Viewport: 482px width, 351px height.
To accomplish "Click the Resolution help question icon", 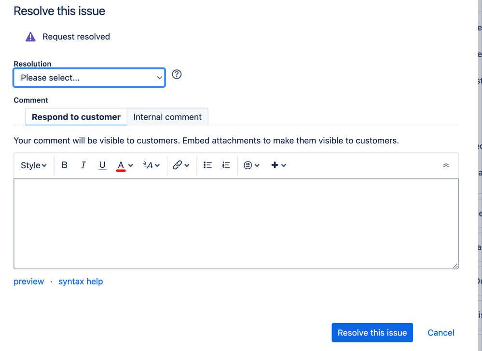I will point(177,74).
